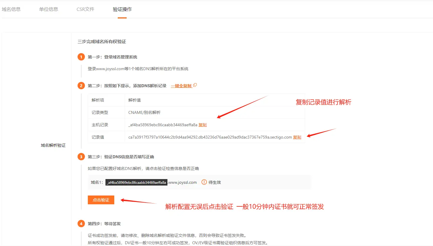Select the CSR文件 tab
The image size is (433, 246).
click(85, 9)
